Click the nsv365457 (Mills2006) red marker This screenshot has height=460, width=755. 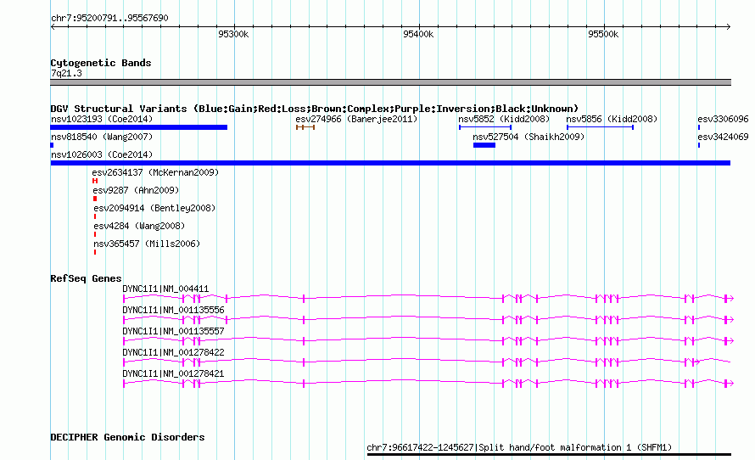(95, 252)
